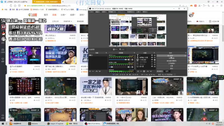This screenshot has width=224, height=126.
Task: Mute the microphone speaker icon in OBS mixer
Action: [129, 60]
